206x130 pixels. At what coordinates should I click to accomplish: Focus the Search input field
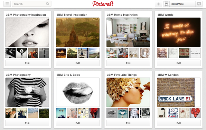point(32,4)
